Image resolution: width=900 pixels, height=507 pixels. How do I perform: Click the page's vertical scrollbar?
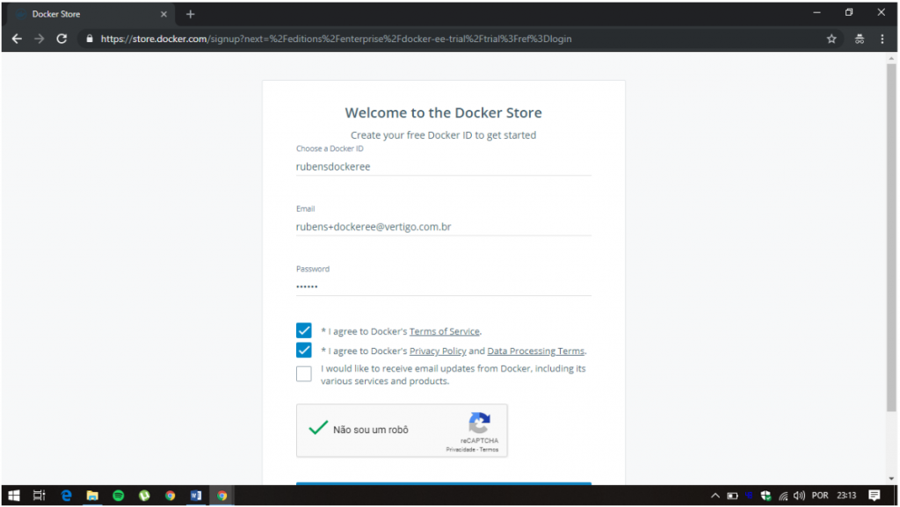coord(893,237)
